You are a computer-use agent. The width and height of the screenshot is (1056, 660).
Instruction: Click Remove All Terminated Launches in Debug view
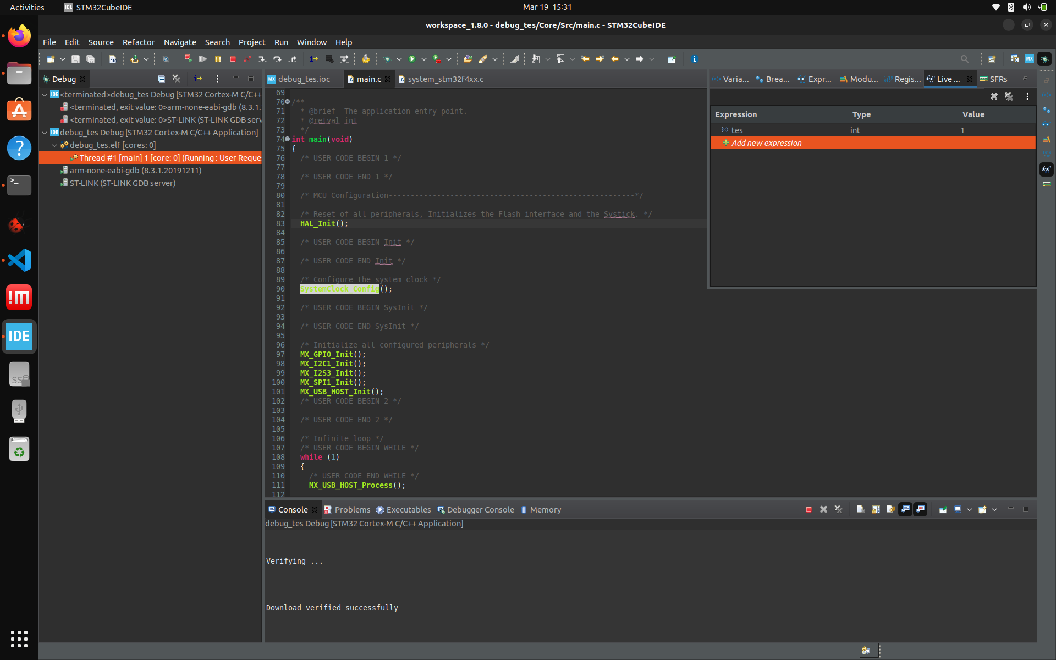[x=176, y=79]
